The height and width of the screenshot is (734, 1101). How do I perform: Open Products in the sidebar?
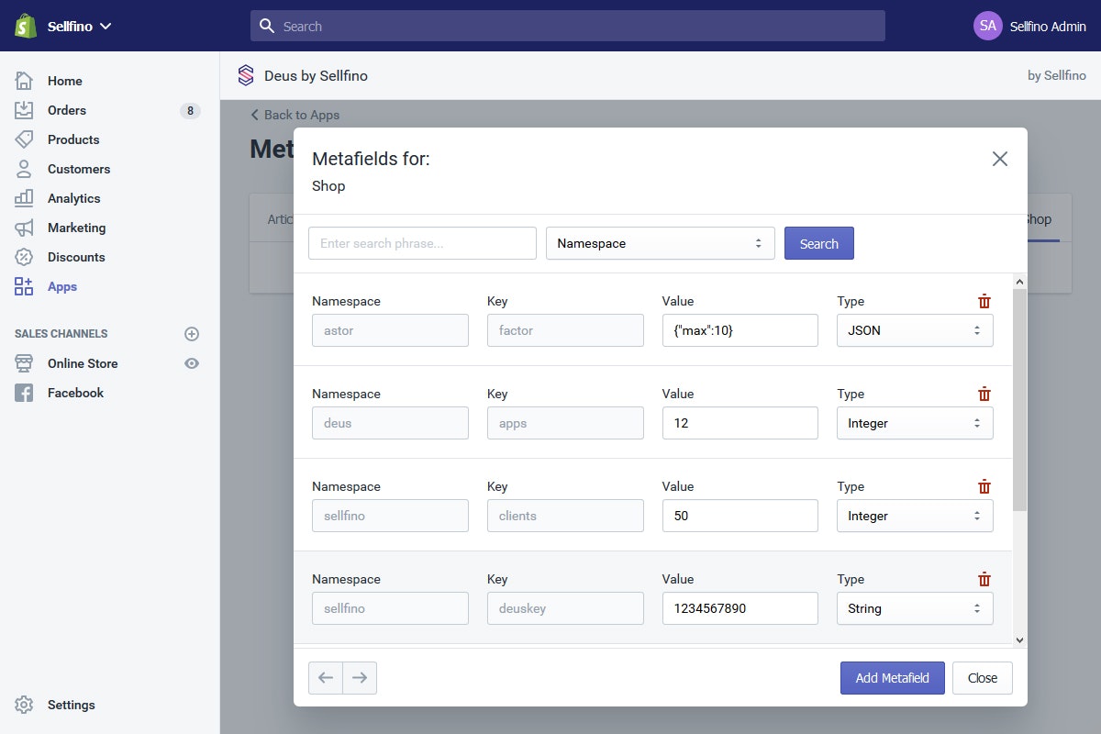point(73,139)
